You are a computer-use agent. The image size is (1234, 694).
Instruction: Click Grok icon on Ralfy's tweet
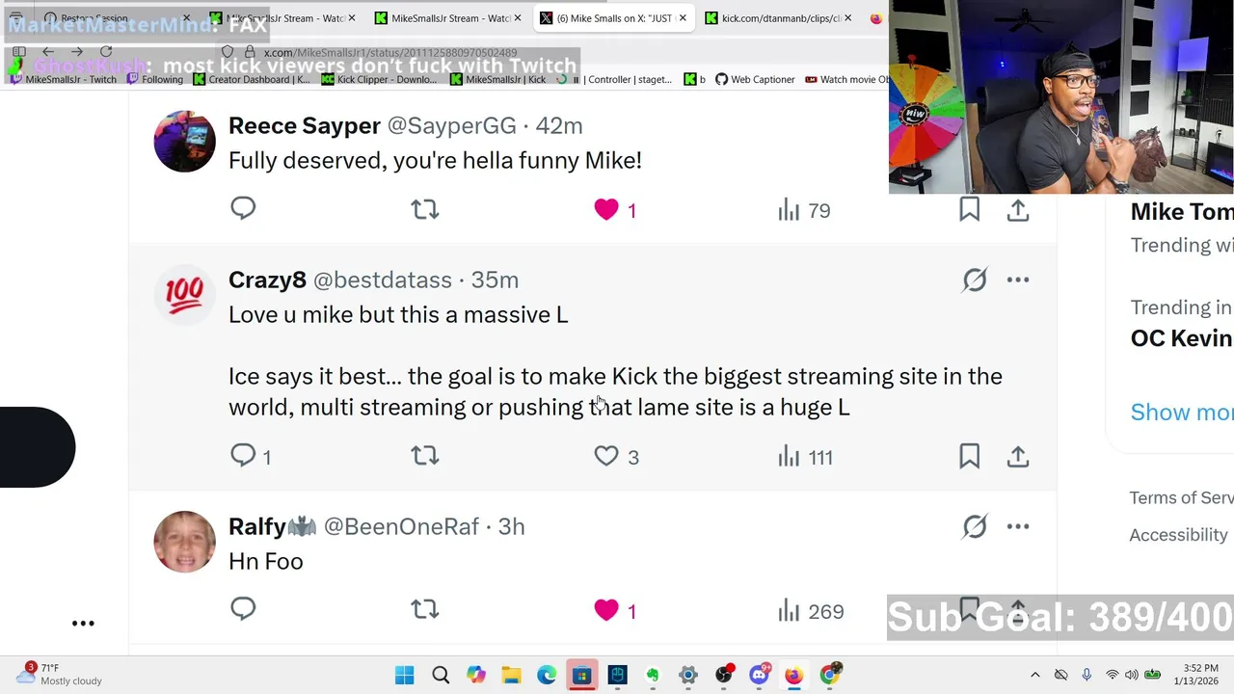pos(975,526)
